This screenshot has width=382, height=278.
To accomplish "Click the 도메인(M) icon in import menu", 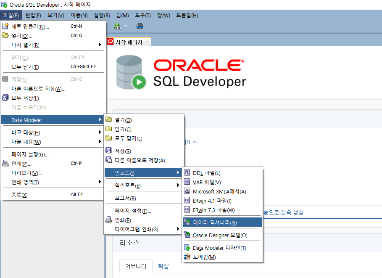I will [x=187, y=257].
